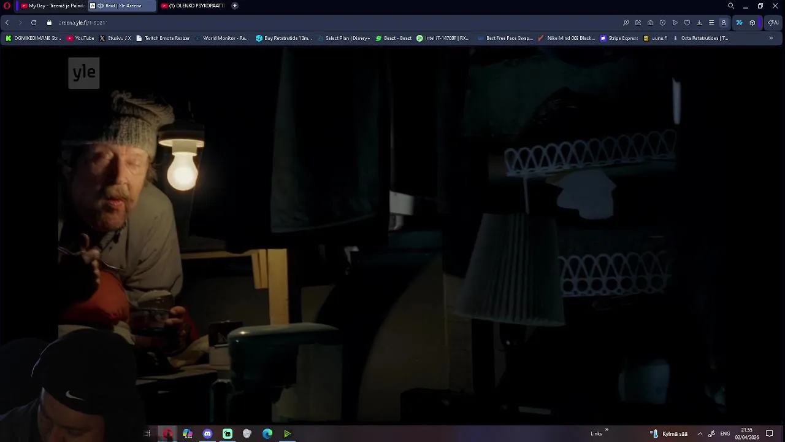The width and height of the screenshot is (785, 442).
Task: Open the tab search magnifier icon
Action: click(730, 6)
